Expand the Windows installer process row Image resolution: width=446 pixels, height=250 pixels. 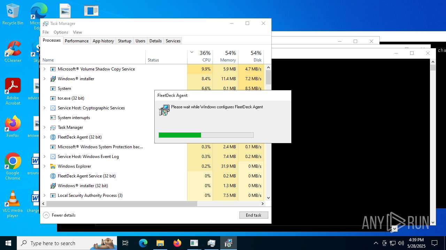[x=44, y=79]
